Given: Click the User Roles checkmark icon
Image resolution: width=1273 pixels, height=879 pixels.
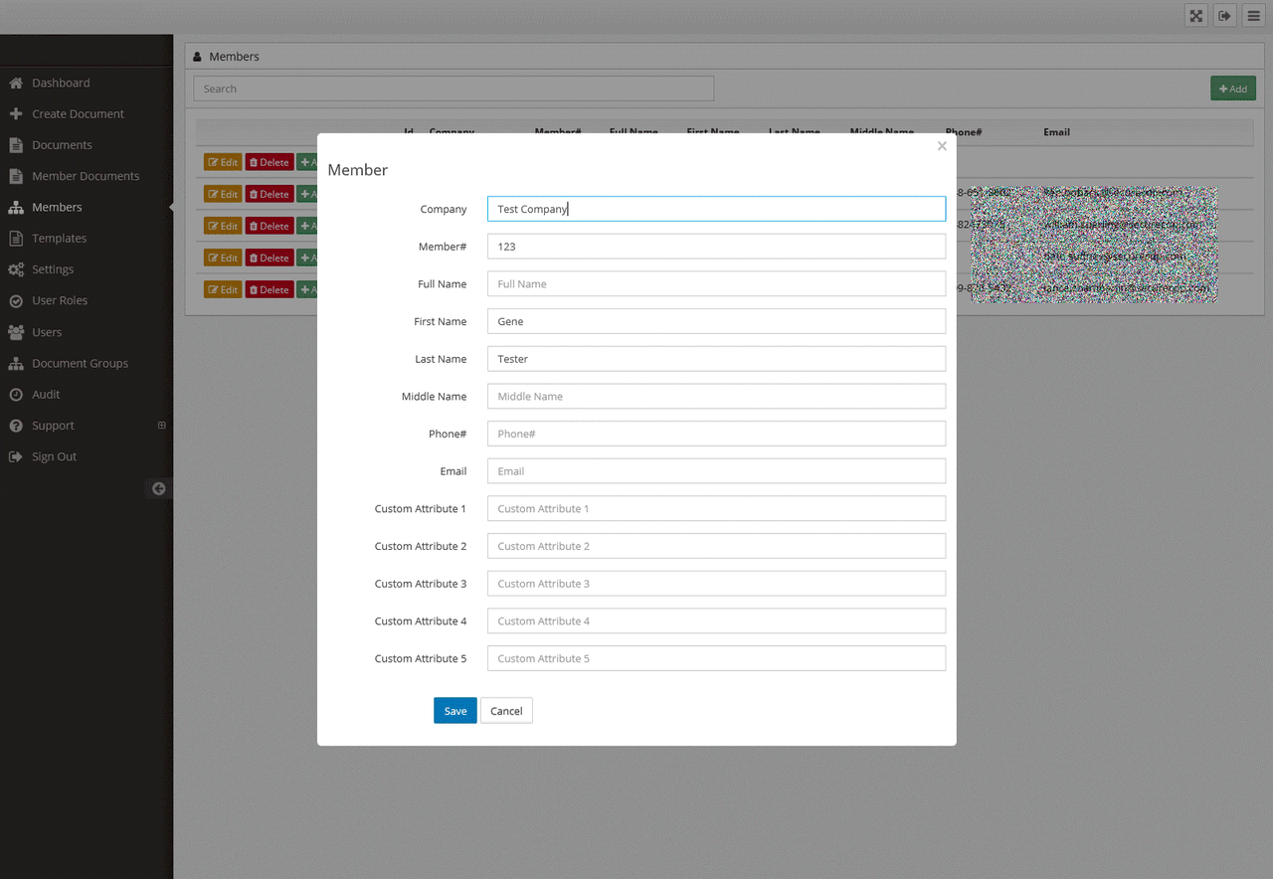Looking at the screenshot, I should pyautogui.click(x=16, y=300).
